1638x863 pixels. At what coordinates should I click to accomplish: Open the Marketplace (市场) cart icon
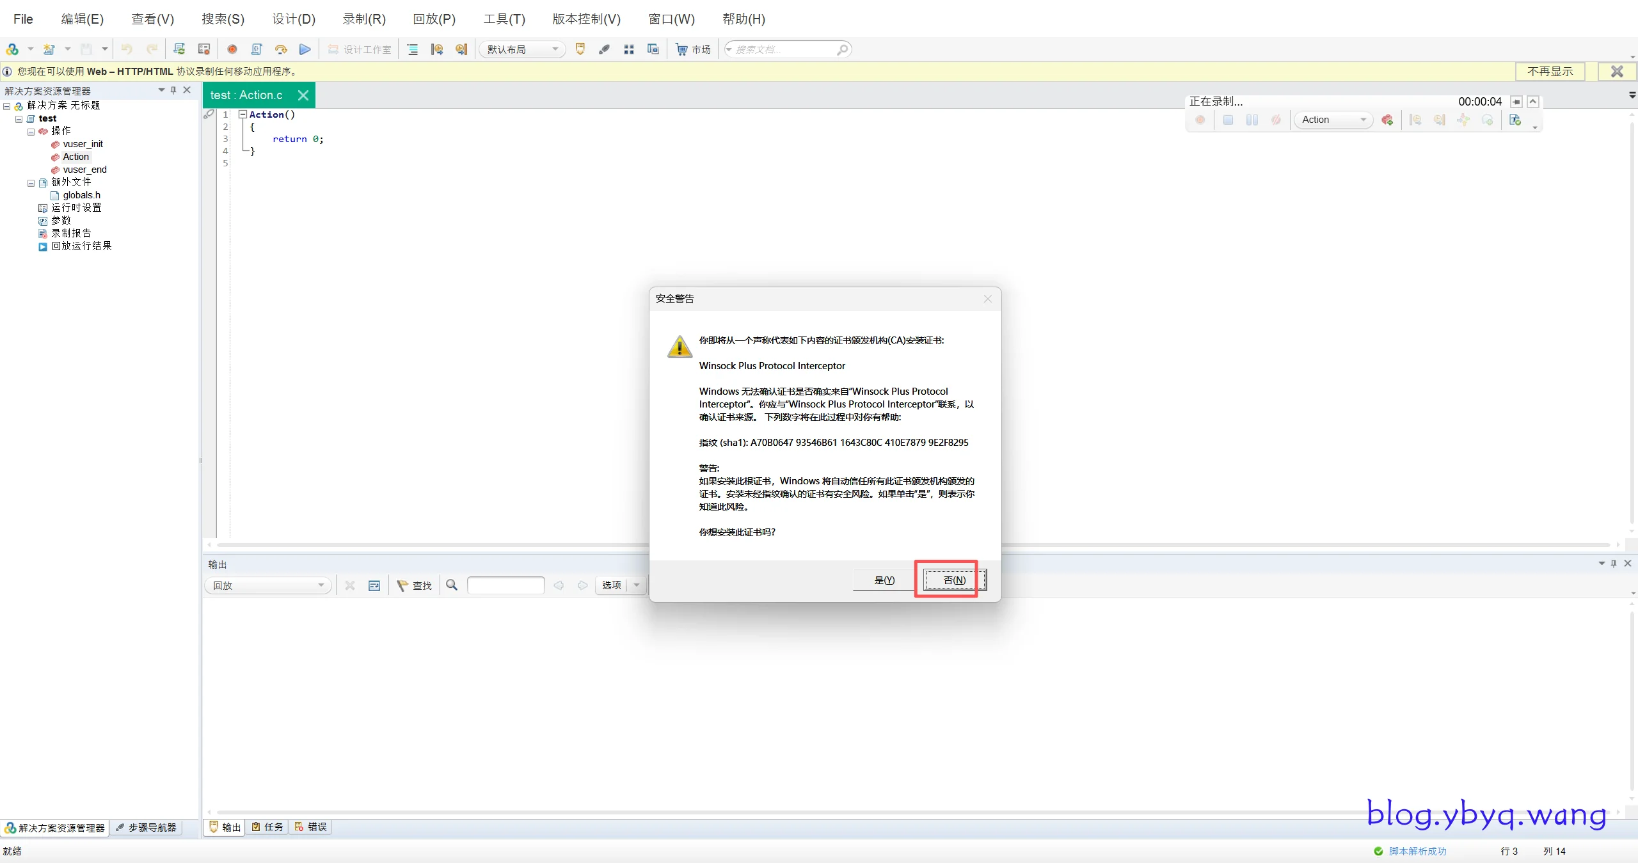(x=682, y=49)
